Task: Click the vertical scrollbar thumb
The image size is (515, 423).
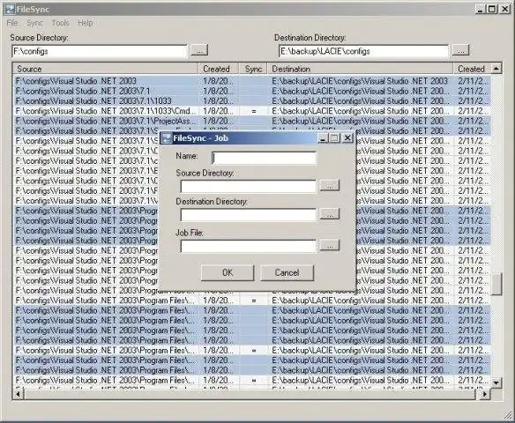Action: (x=496, y=284)
